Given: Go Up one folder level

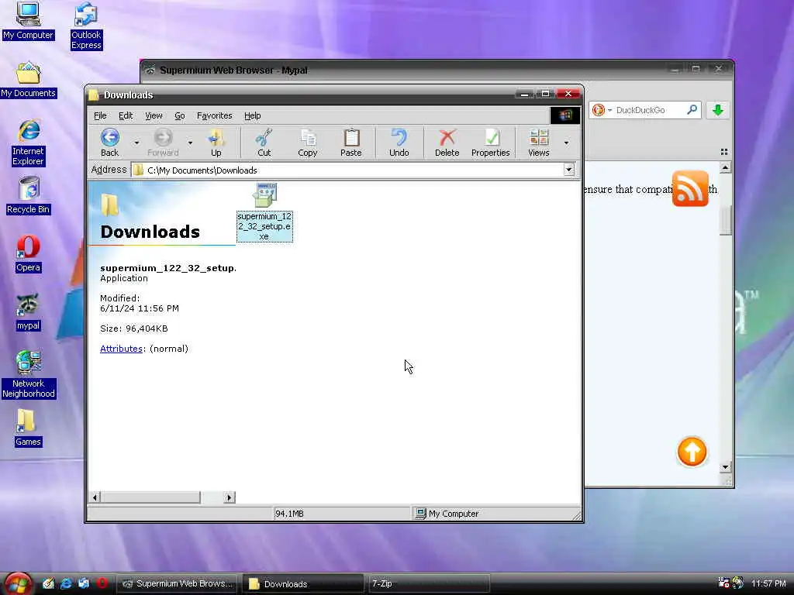Looking at the screenshot, I should click(x=216, y=143).
